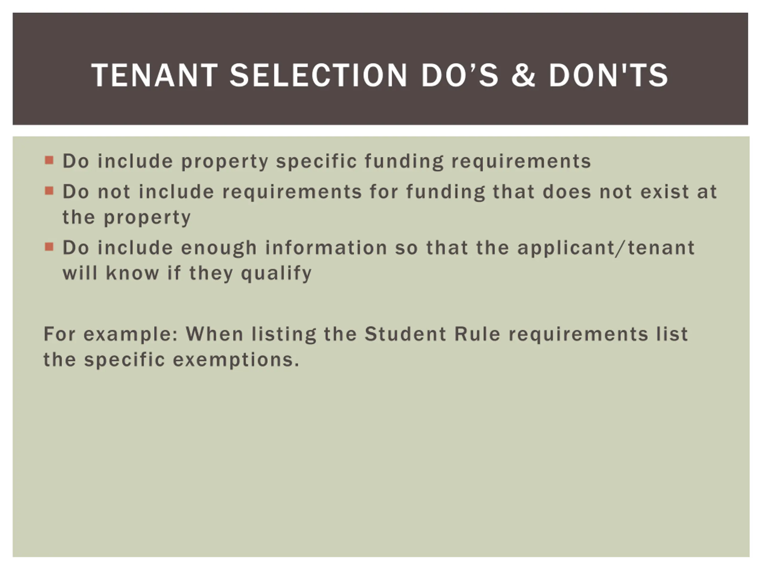Click the second orange bullet marker
The width and height of the screenshot is (763, 572).
click(x=49, y=191)
